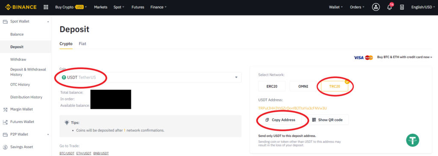Open the user profile icon
The image size is (438, 156).
376,7
